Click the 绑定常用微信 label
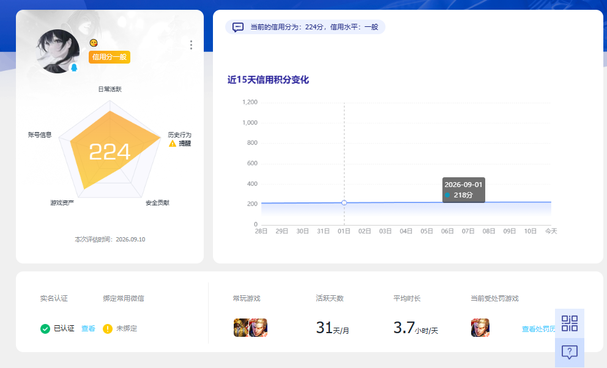Viewport: 607px width, 368px height. tap(124, 298)
